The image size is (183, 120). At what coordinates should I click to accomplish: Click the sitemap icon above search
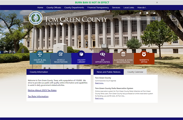point(154,13)
